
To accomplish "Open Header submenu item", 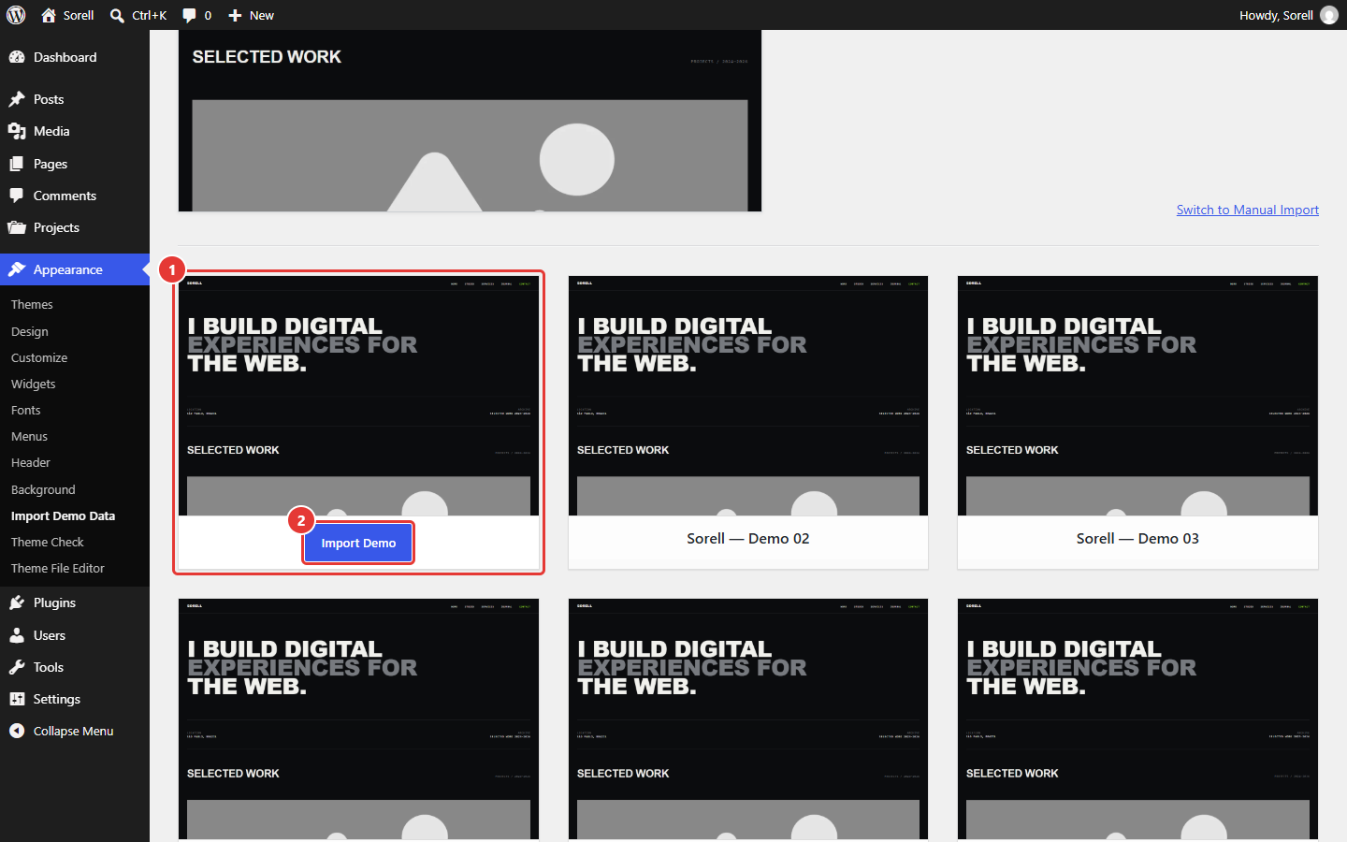I will tap(31, 462).
